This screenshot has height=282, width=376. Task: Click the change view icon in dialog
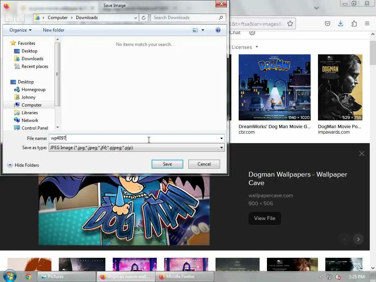tap(195, 30)
